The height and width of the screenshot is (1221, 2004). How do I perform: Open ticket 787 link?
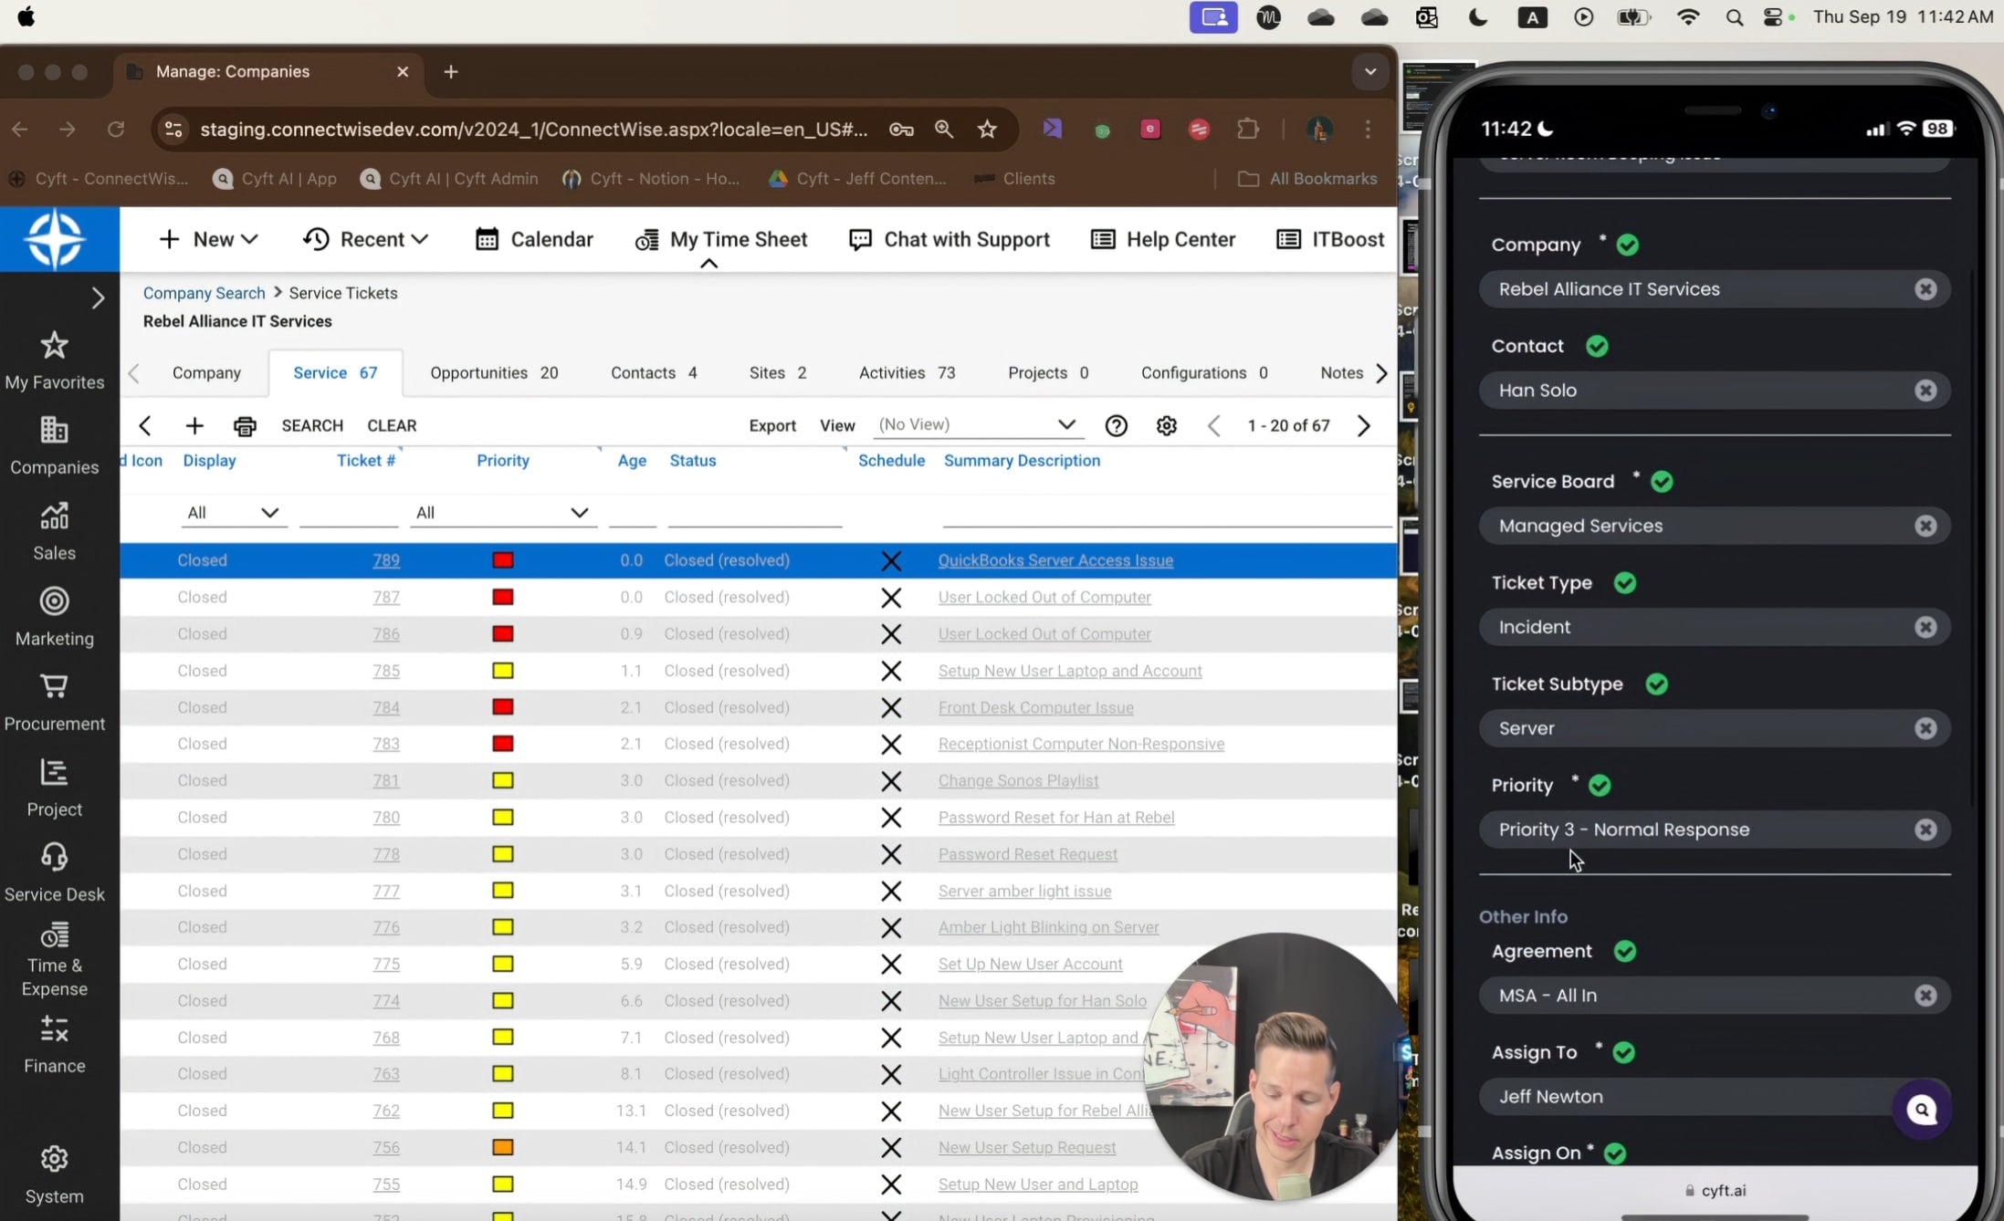385,597
